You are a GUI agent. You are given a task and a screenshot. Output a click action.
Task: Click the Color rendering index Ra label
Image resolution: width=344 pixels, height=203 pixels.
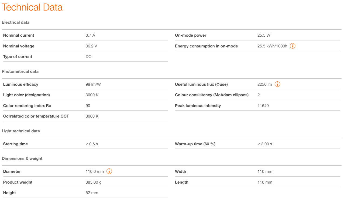click(x=27, y=106)
